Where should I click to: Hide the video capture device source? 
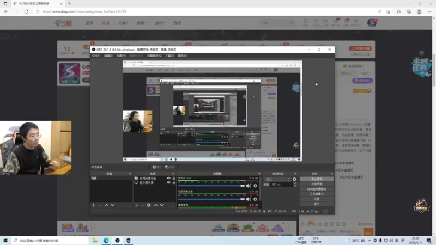(168, 178)
